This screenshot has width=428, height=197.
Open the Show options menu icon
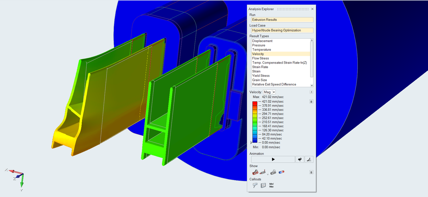click(311, 172)
